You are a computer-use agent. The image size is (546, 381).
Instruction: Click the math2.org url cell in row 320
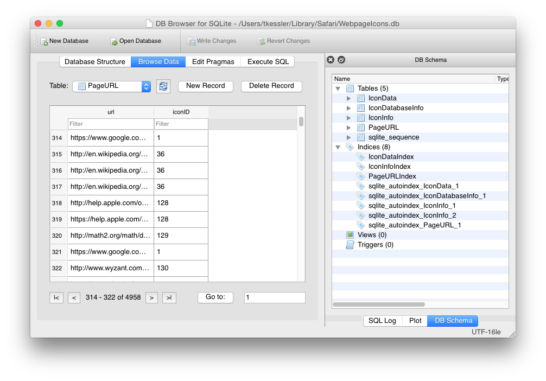[111, 236]
